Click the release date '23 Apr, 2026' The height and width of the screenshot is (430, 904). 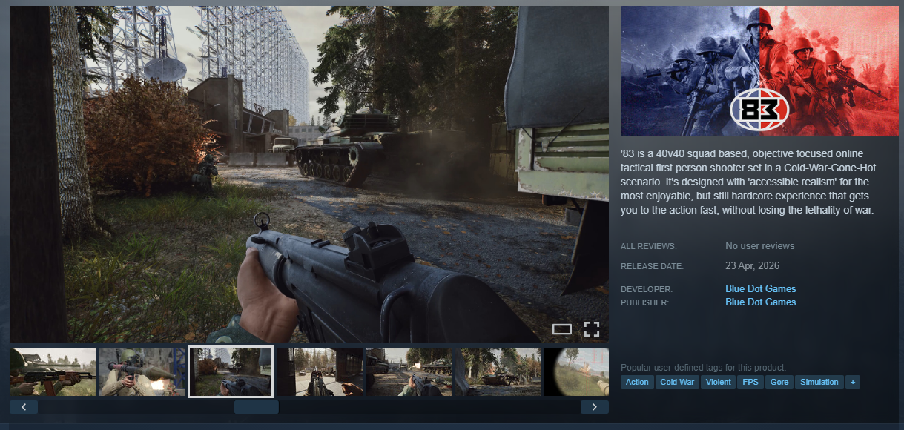click(752, 265)
